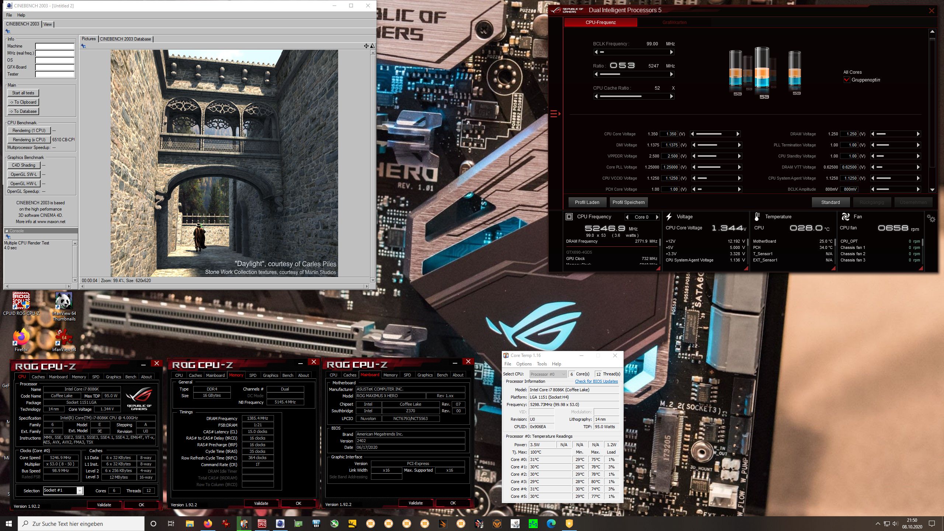Click the Voltage lightning icon in DIP5
Screen dimensions: 944x531
click(669, 217)
